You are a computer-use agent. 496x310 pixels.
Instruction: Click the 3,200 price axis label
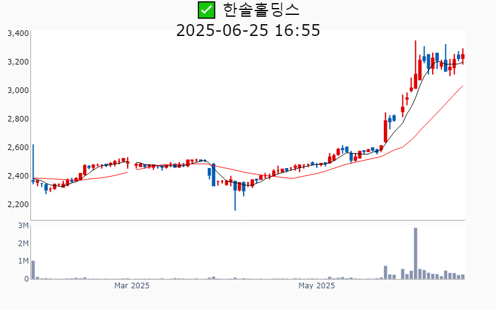click(x=18, y=61)
